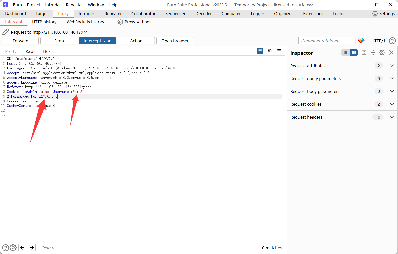Select the Intercept sub-tab

(x=14, y=22)
